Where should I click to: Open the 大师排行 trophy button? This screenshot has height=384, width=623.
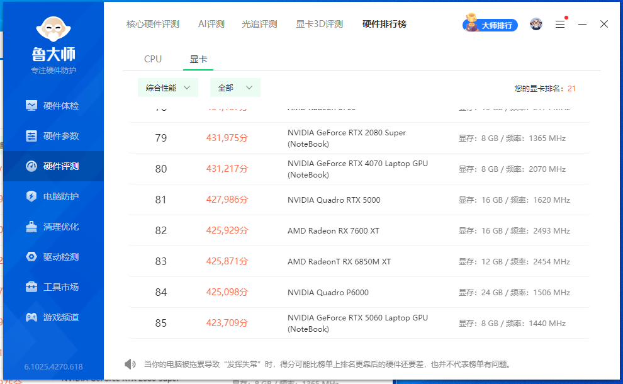(x=490, y=24)
